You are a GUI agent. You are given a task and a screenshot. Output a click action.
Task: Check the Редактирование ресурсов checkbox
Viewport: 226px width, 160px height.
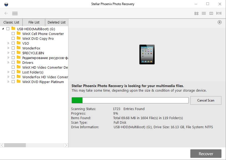(x=13, y=58)
